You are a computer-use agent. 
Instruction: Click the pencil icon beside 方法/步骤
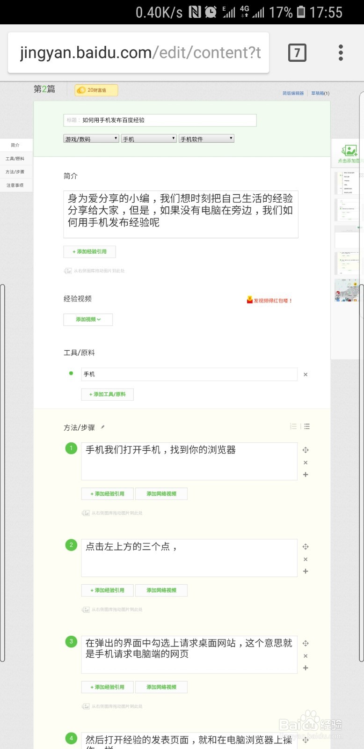coord(102,427)
